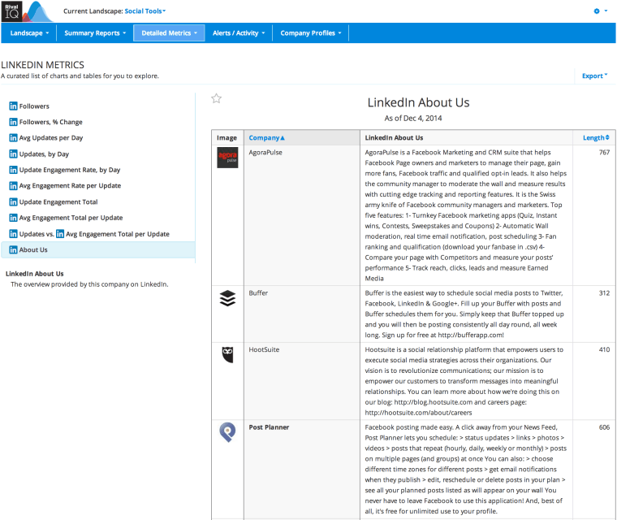Viewport: 617px width, 520px height.
Task: Open the Summary Reports dropdown
Action: point(95,33)
